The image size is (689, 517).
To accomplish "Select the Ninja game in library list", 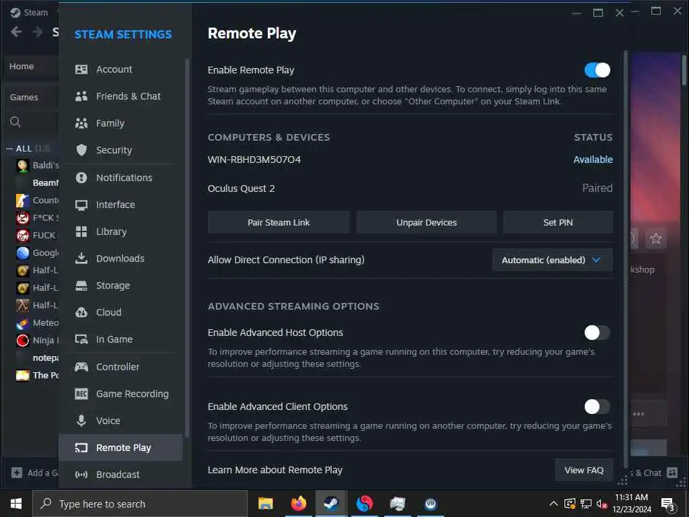I will [x=38, y=340].
